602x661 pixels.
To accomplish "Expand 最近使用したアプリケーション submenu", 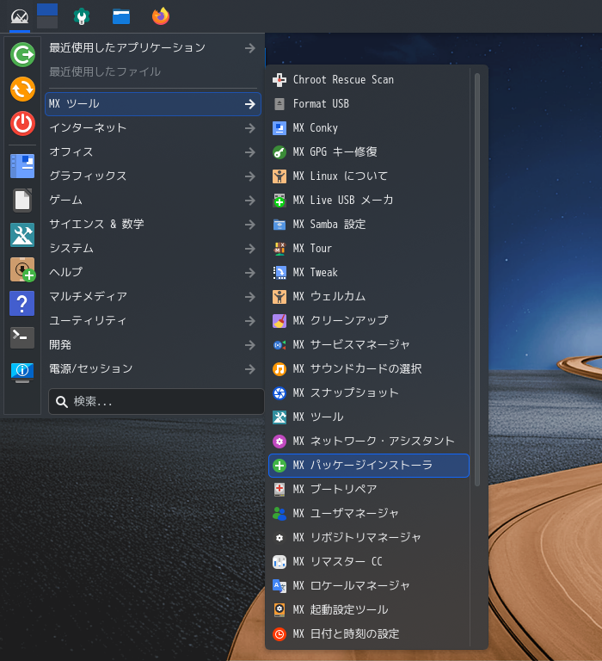I will [x=153, y=48].
